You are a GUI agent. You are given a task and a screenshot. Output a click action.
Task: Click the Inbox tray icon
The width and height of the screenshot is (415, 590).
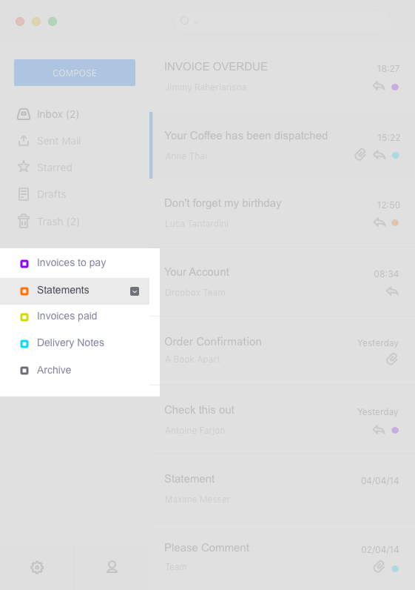pos(24,114)
